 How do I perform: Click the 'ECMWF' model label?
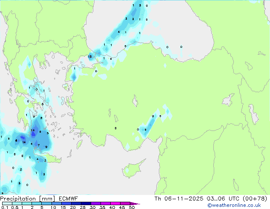69,199
